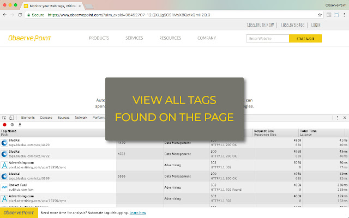Click the START AUDIT button

pyautogui.click(x=305, y=39)
